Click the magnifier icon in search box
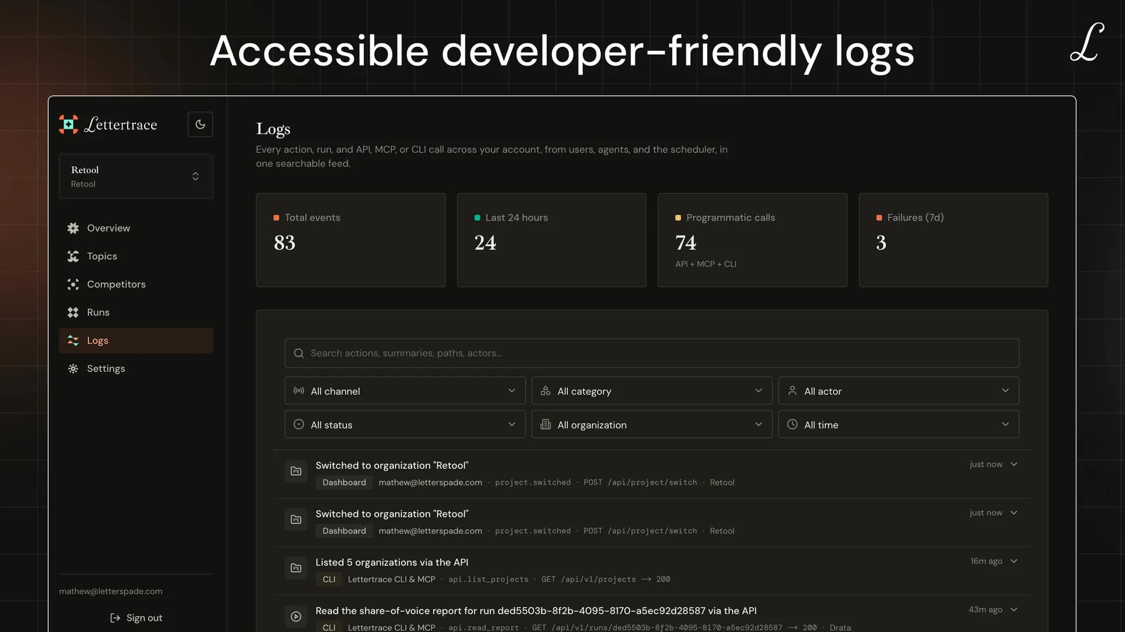This screenshot has width=1125, height=632. 299,353
